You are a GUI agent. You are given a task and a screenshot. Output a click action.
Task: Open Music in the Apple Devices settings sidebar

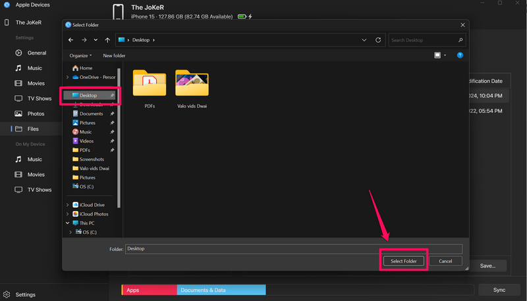tap(34, 68)
